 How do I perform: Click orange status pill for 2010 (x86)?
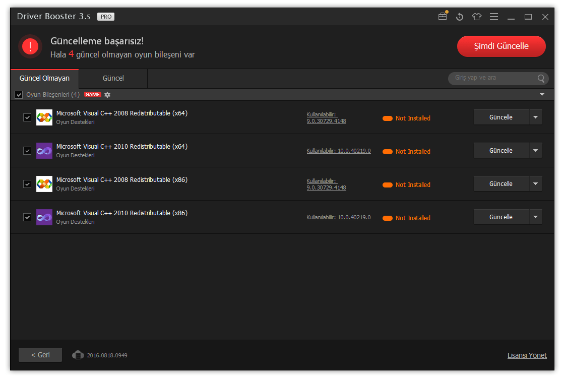(388, 218)
